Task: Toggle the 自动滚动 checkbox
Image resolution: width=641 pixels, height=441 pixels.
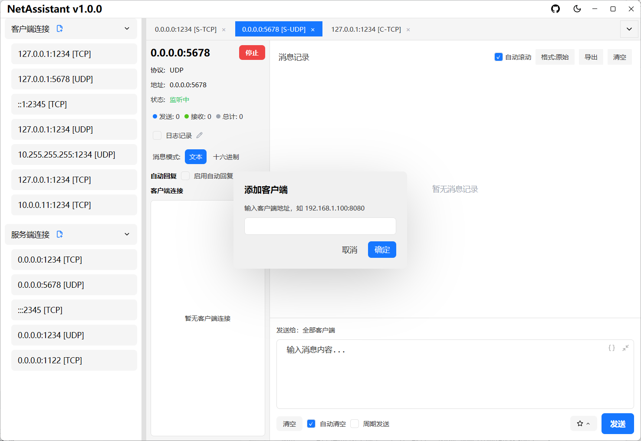Action: point(499,57)
